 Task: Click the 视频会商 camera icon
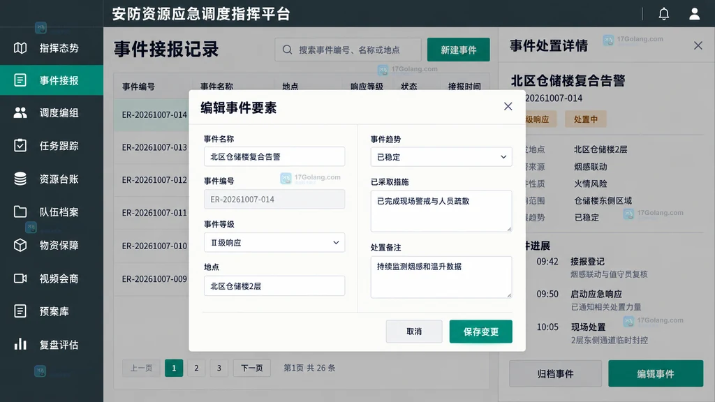pos(20,278)
